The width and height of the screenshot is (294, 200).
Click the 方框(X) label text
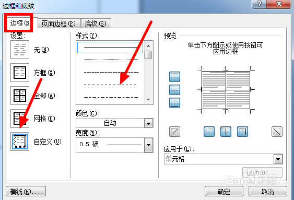pos(44,73)
